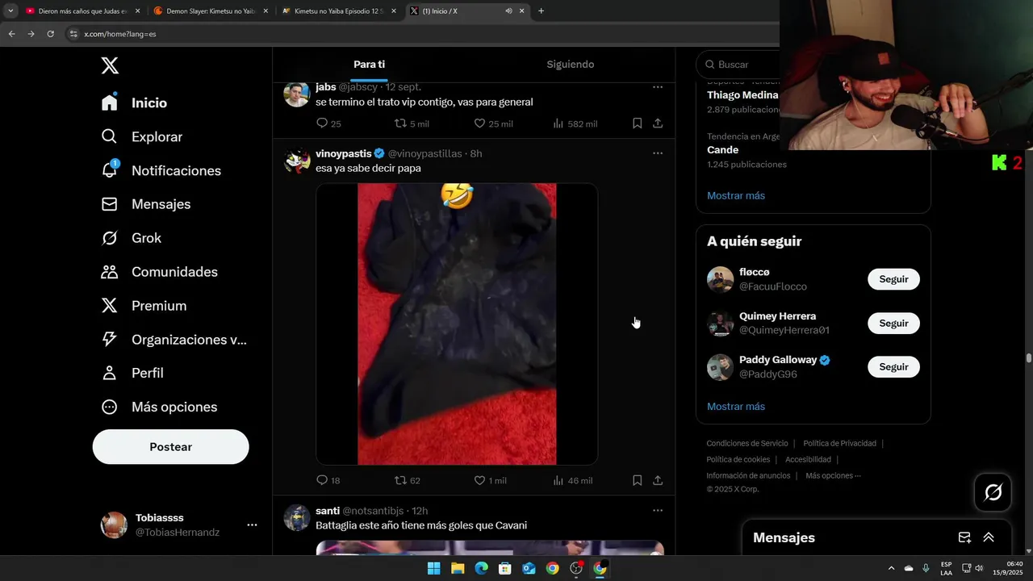Follow Paddy Galloway with Seguir button

[893, 367]
